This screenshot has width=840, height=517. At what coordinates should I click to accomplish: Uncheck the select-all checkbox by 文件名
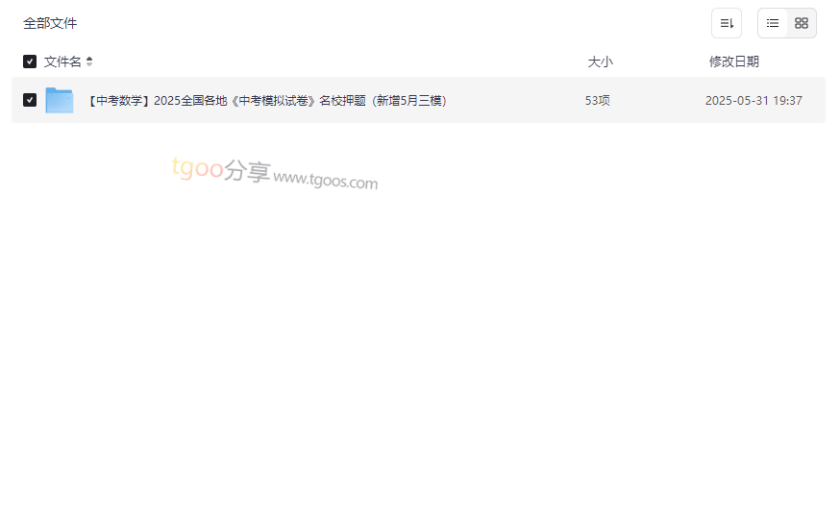coord(30,62)
